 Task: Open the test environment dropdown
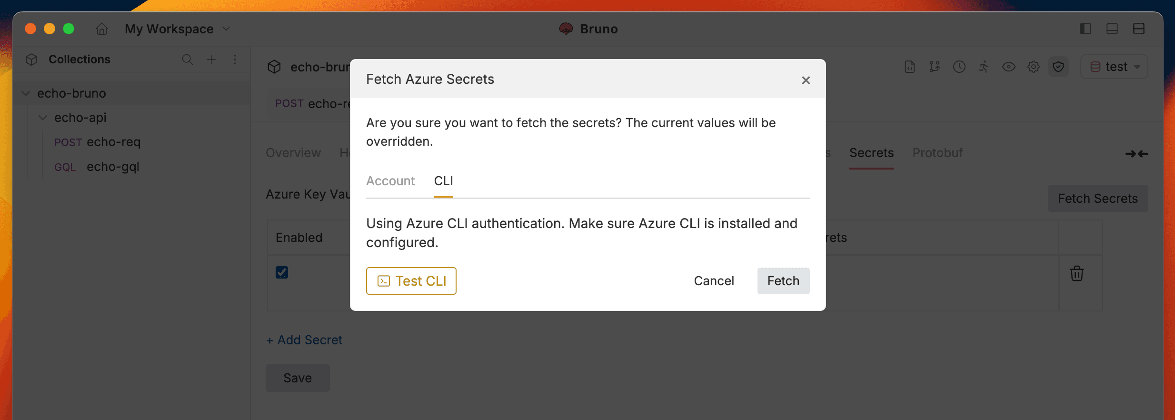click(1114, 67)
